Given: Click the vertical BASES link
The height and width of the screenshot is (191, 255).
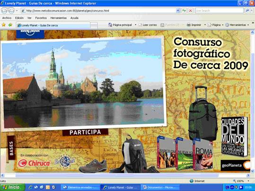Looking at the screenshot, I should pos(11,148).
